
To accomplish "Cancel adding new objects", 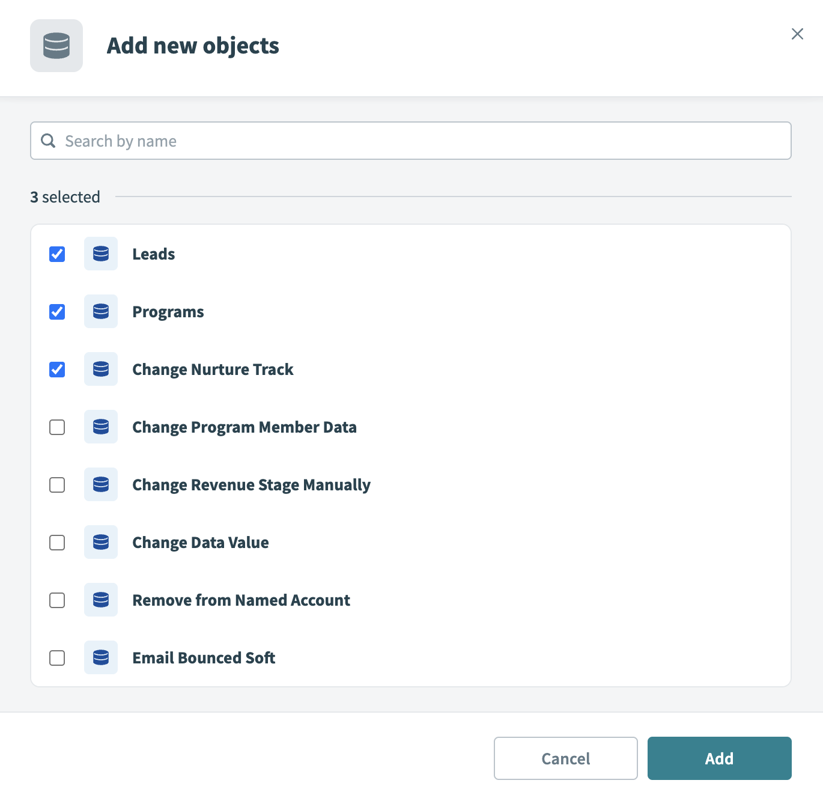I will (565, 758).
